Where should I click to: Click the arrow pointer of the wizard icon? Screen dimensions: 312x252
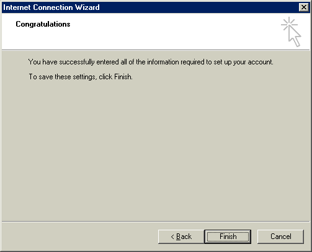(x=295, y=37)
